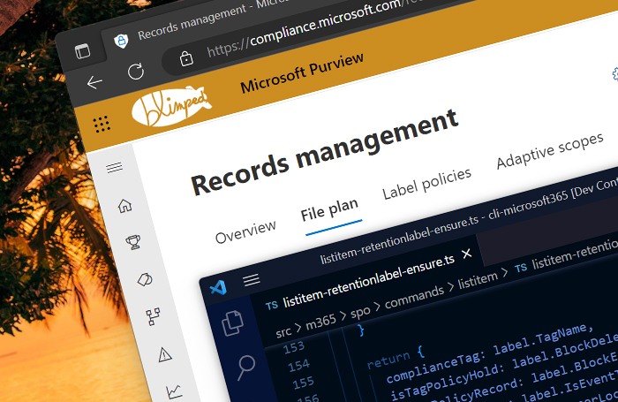Open the data classification sidebar icon
618x402 pixels.
coord(145,279)
